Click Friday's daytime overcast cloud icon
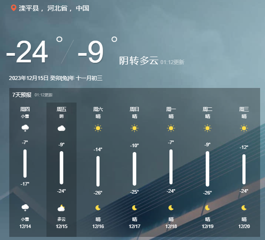This screenshot has width=265, height=240. [61, 128]
